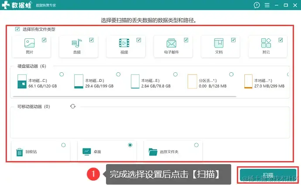Click the 27.0 MB/299 MB text
Screen dimensions: 301x185
click(x=269, y=86)
